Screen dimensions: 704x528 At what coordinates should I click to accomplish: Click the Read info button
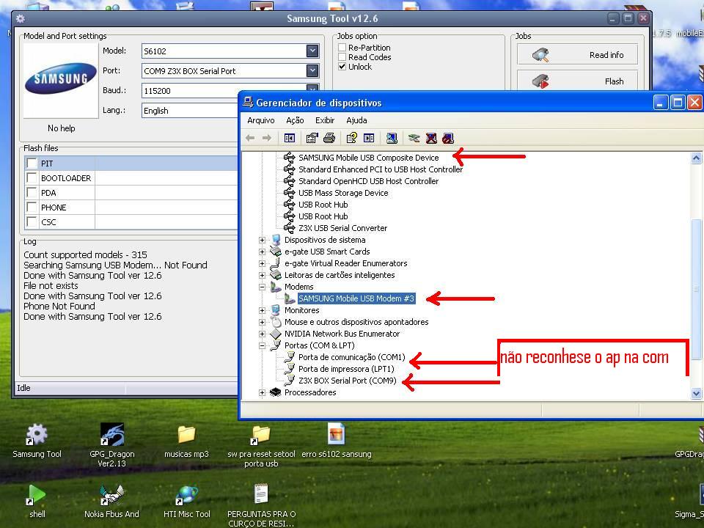pos(577,55)
